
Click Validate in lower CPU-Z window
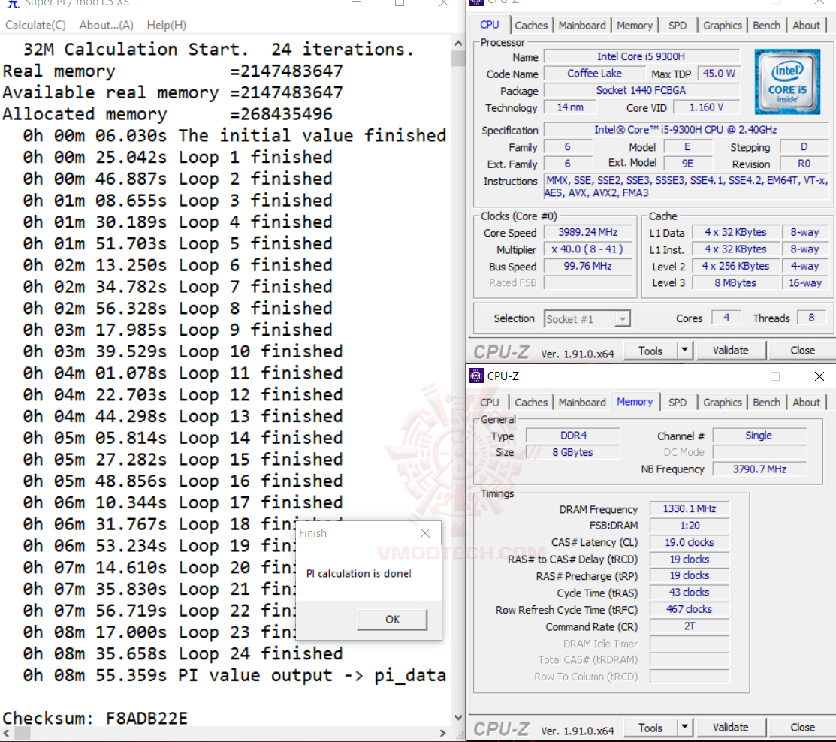point(730,728)
